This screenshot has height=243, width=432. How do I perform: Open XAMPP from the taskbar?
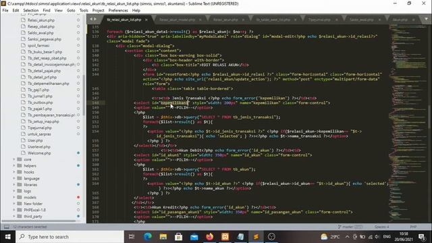225,237
